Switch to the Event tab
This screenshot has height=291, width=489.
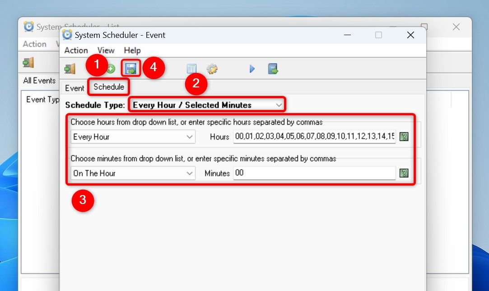coord(75,88)
